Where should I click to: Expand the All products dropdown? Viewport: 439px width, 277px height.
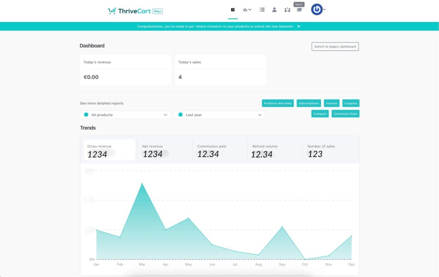point(124,115)
